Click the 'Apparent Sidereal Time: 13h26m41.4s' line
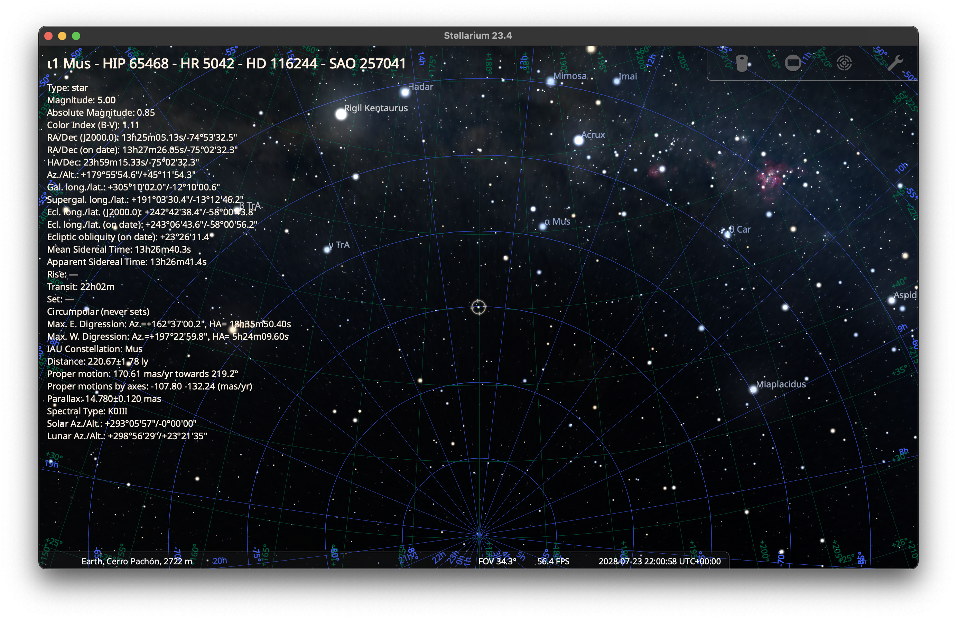Screen dimensions: 957x620 click(127, 262)
